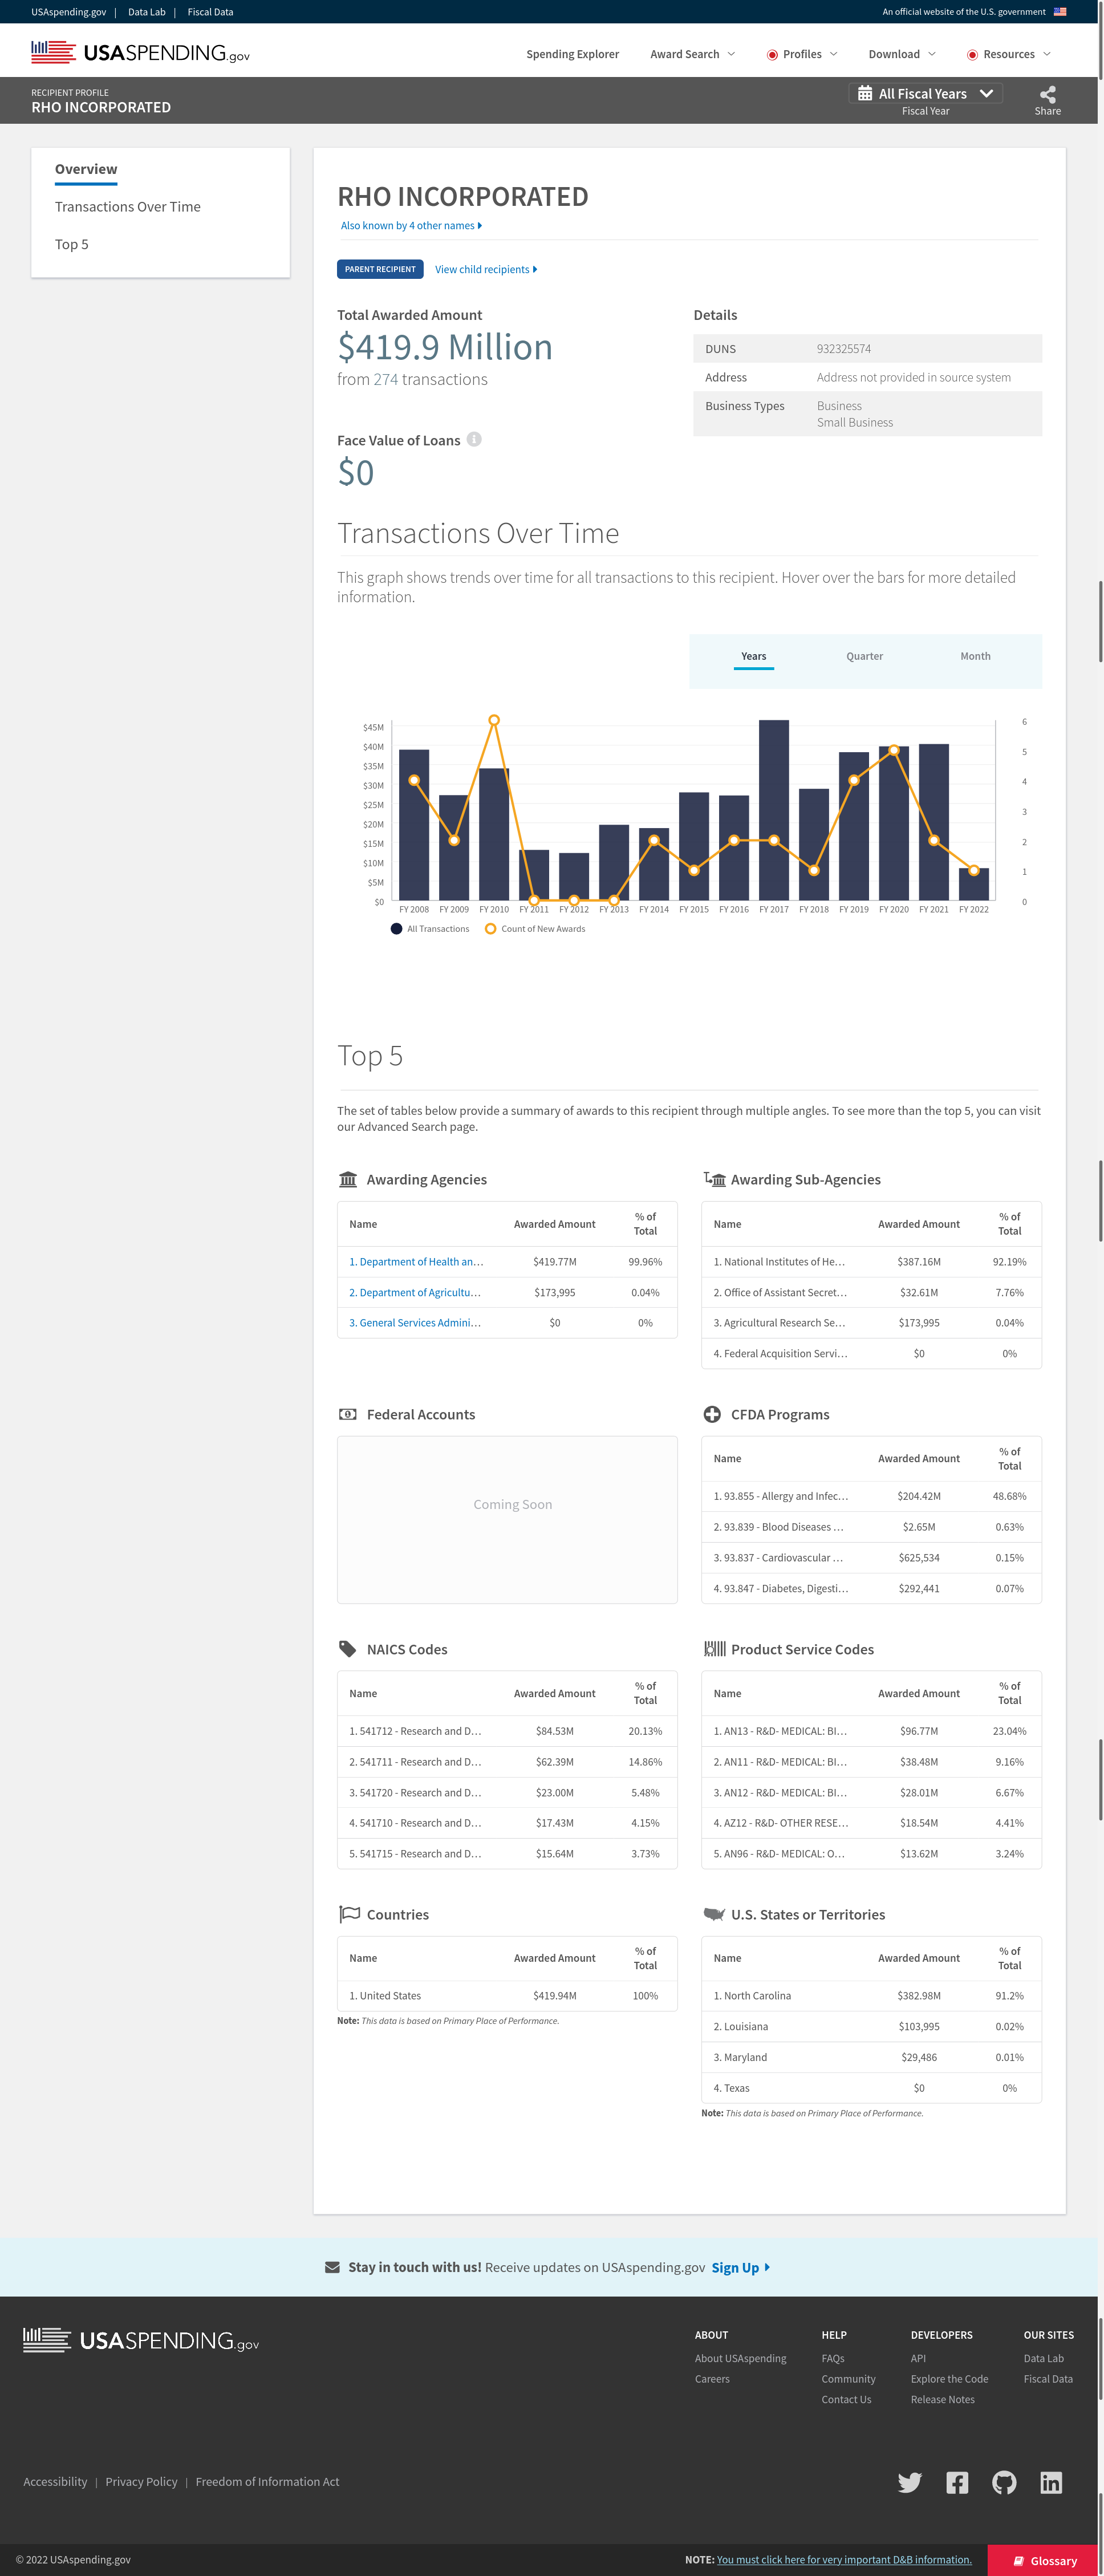Click the USAspending.gov header logo
The image size is (1104, 2576).
141,52
